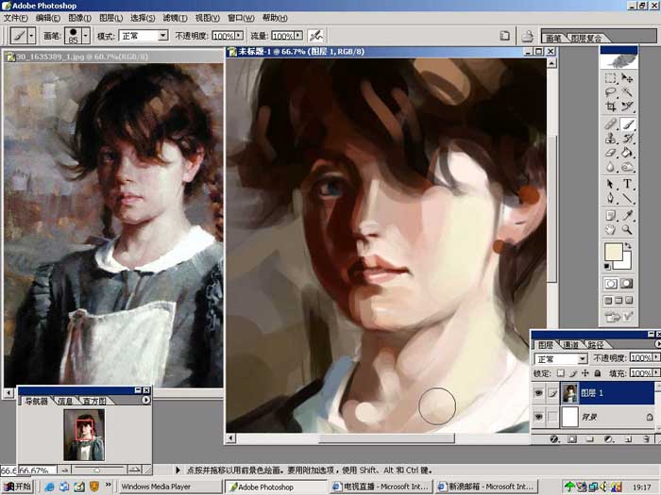Open Layers panel flyout menu
Viewport: 661px width, 495px height.
click(657, 344)
